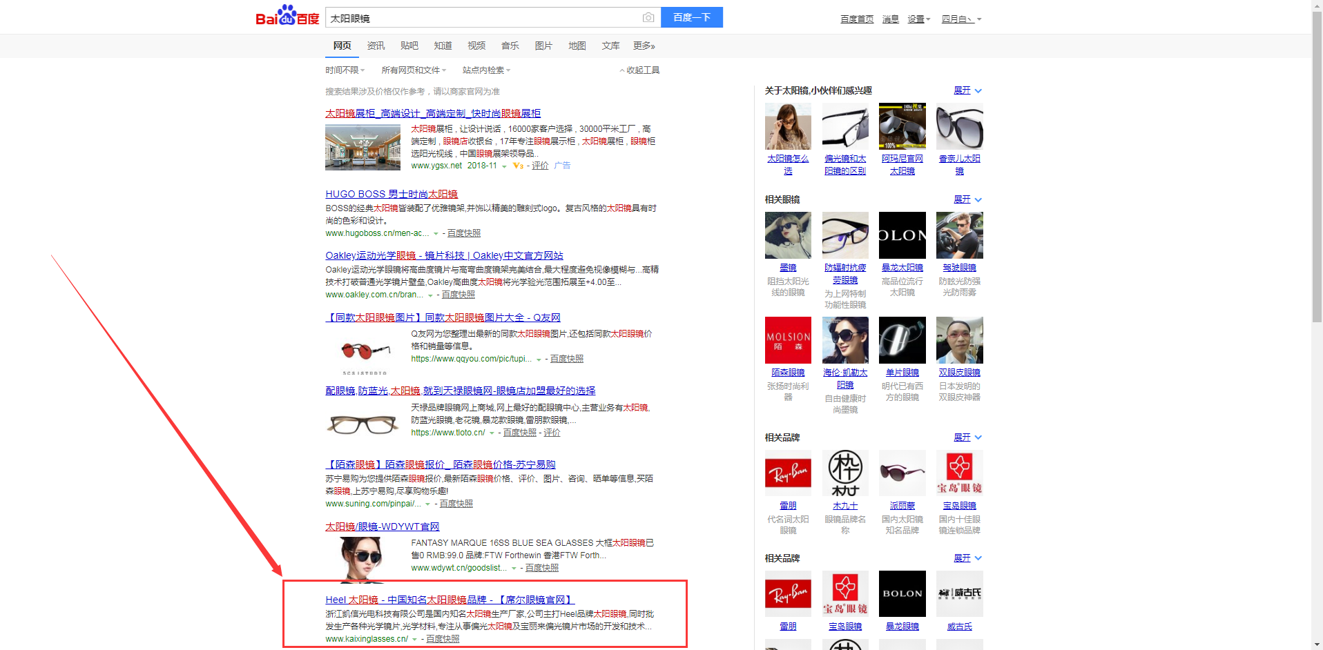Open the 木九十 brand logo
This screenshot has width=1323, height=650.
pos(844,473)
